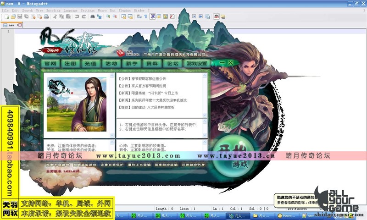The image size is (367, 220).
Task: Open the Language menu
Action: click(x=70, y=10)
